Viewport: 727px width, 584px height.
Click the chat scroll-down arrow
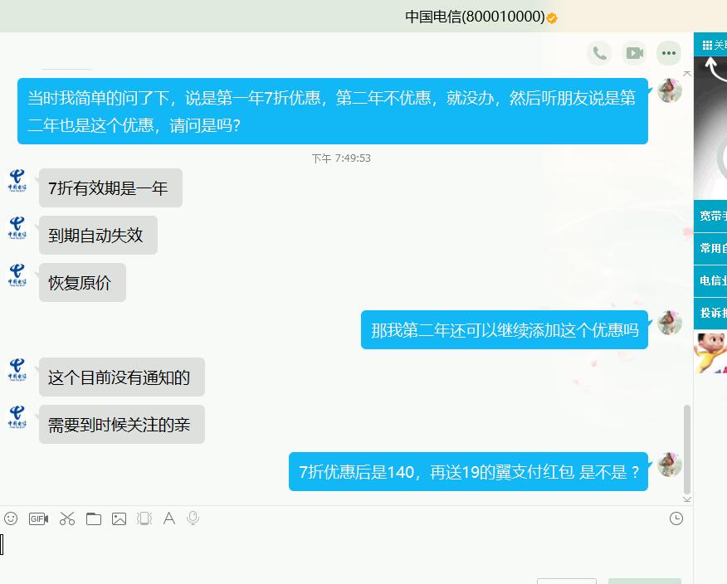pos(687,499)
